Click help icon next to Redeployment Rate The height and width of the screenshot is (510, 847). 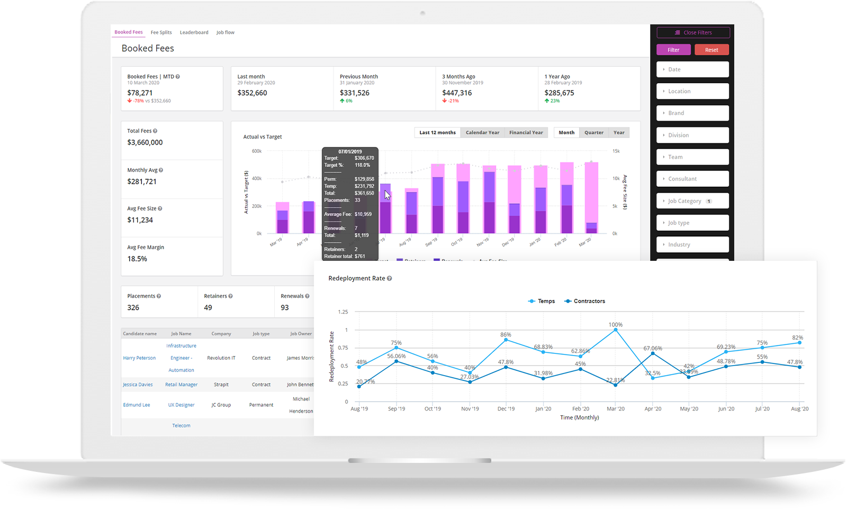point(389,279)
